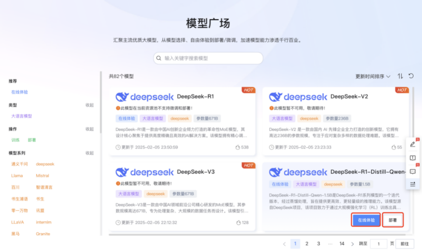422x250 pixels.
Task: Go to the previous page arrow
Action: (284, 244)
